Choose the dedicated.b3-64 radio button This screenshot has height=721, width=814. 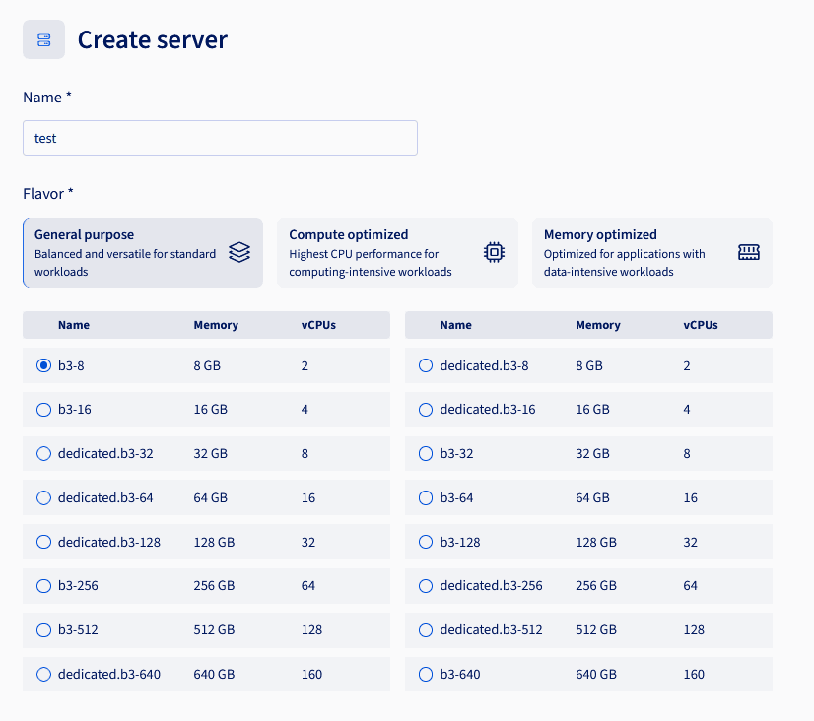click(43, 498)
